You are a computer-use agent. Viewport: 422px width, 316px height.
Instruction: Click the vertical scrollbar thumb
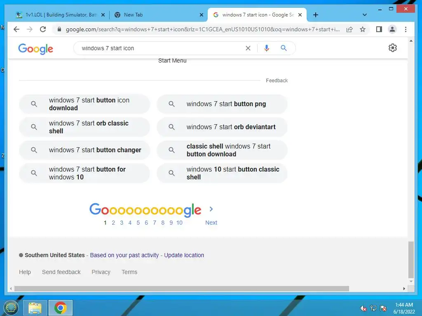click(411, 260)
